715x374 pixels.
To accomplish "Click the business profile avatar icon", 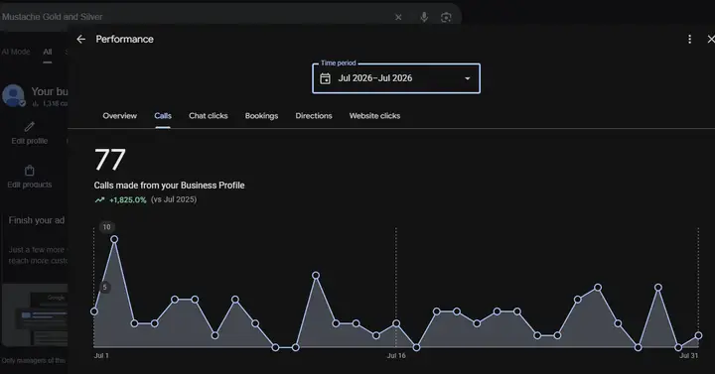I will [x=13, y=95].
